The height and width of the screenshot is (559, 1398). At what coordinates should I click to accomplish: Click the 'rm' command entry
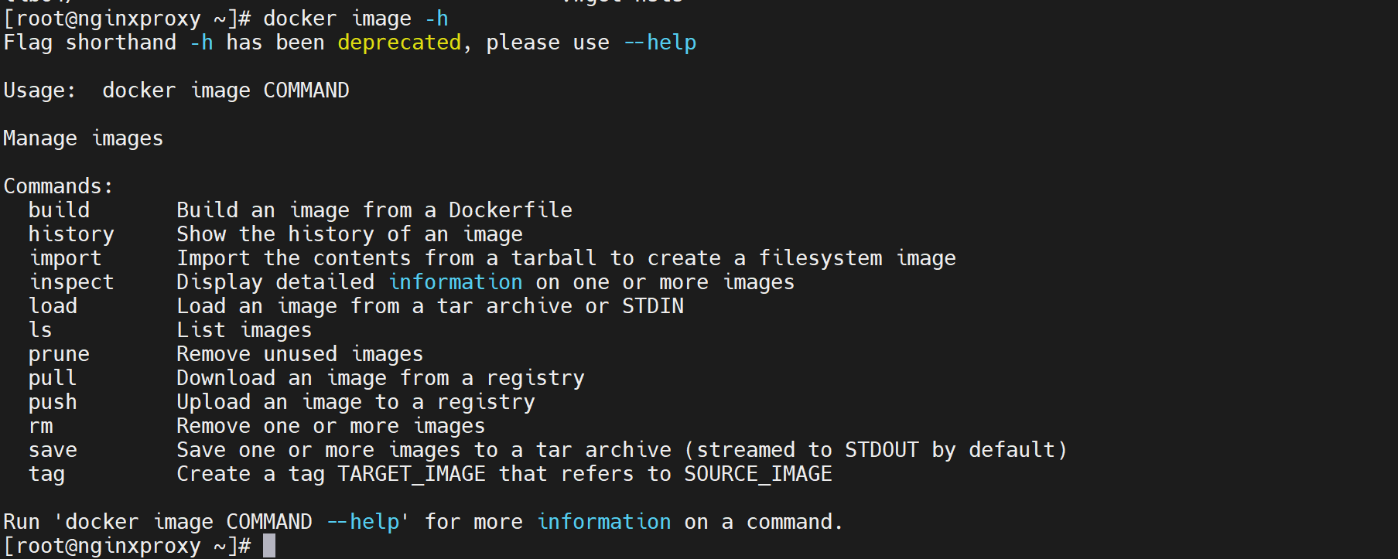point(40,426)
